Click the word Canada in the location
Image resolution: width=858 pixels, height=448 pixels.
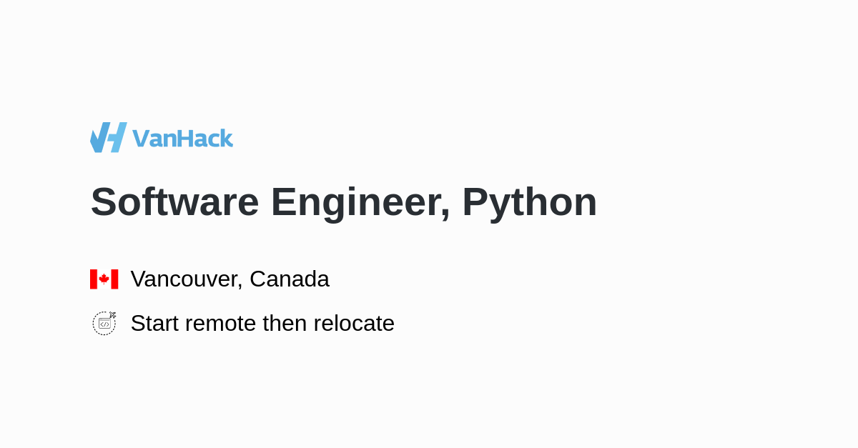tap(290, 279)
